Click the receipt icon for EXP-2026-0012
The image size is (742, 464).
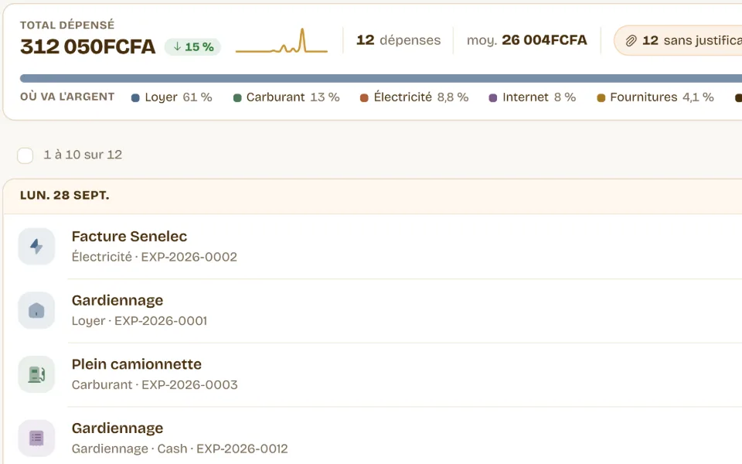[x=36, y=438]
